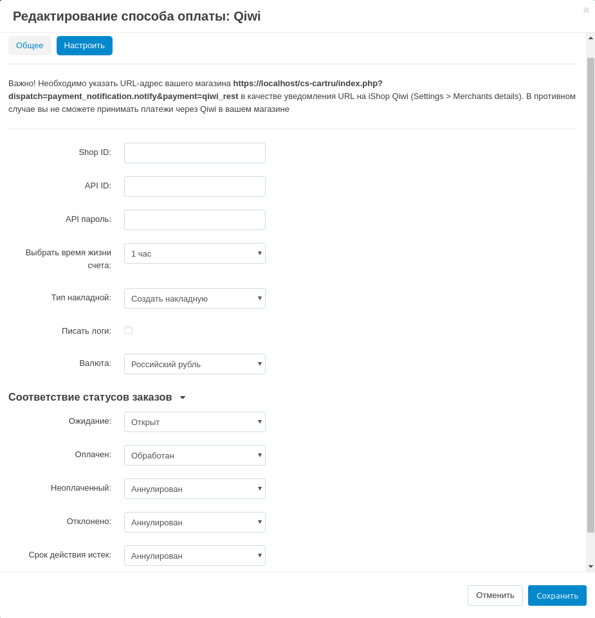Click the 'API пароль' input field
Image resolution: width=595 pixels, height=618 pixels.
(x=195, y=220)
